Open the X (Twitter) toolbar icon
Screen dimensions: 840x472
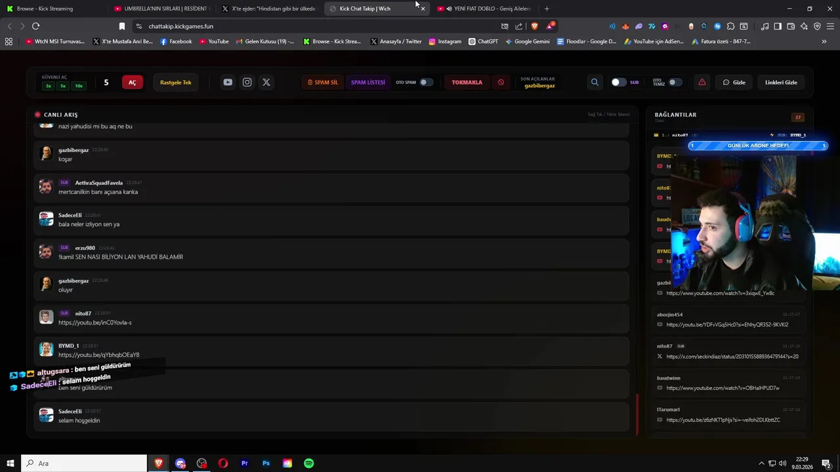(x=266, y=82)
